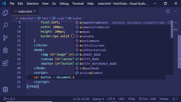The width and height of the screenshot is (181, 102).
Task: Click the editor minimap
Action: tap(175, 27)
